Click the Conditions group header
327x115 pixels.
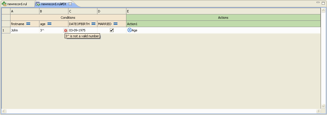tap(68, 18)
